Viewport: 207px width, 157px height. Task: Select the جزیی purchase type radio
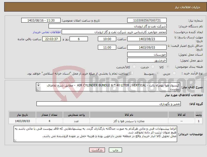tap(174, 73)
